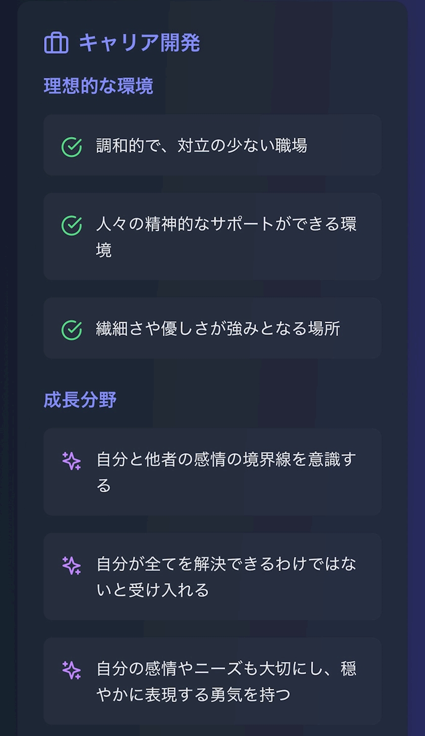Select the キャリア開発 section heading
This screenshot has height=736, width=425.
point(139,43)
